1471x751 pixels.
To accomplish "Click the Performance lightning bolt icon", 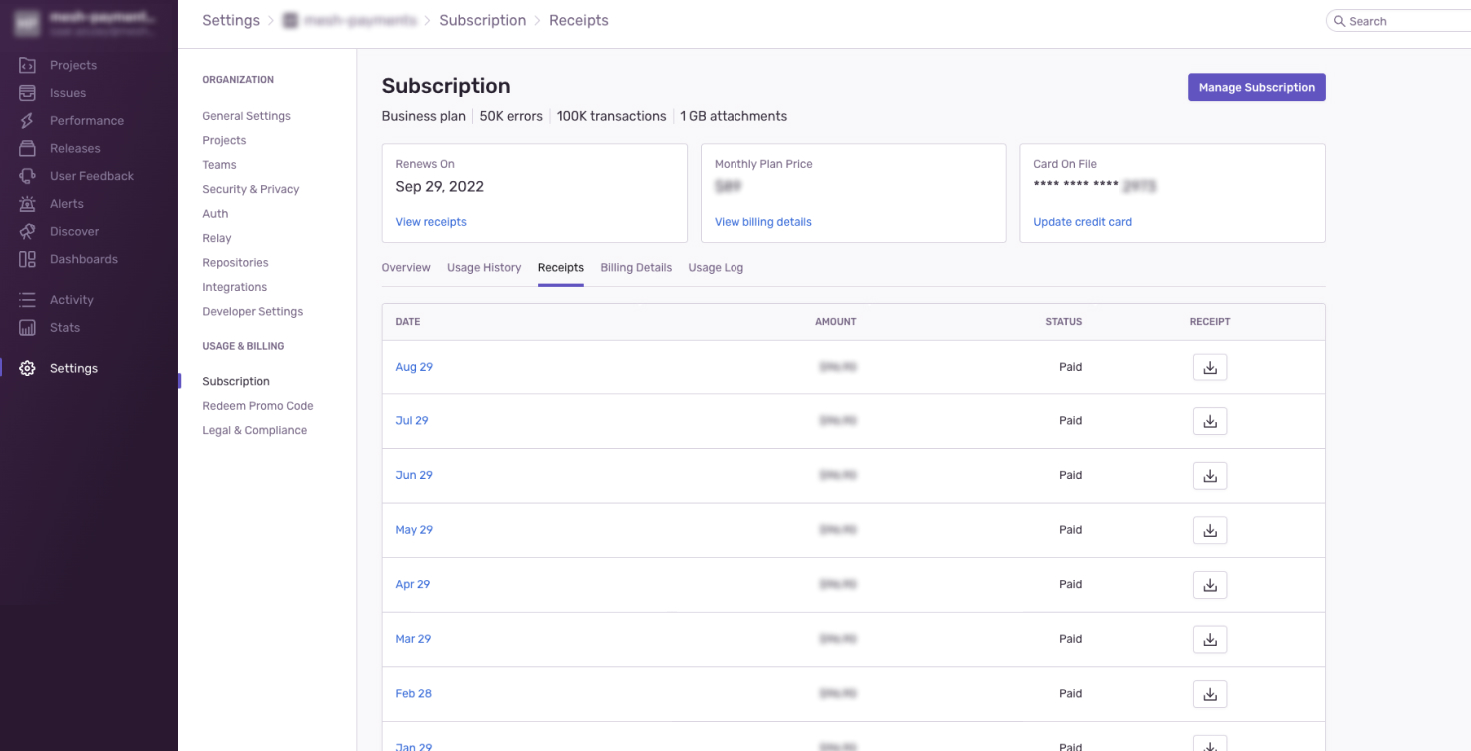I will tap(28, 121).
